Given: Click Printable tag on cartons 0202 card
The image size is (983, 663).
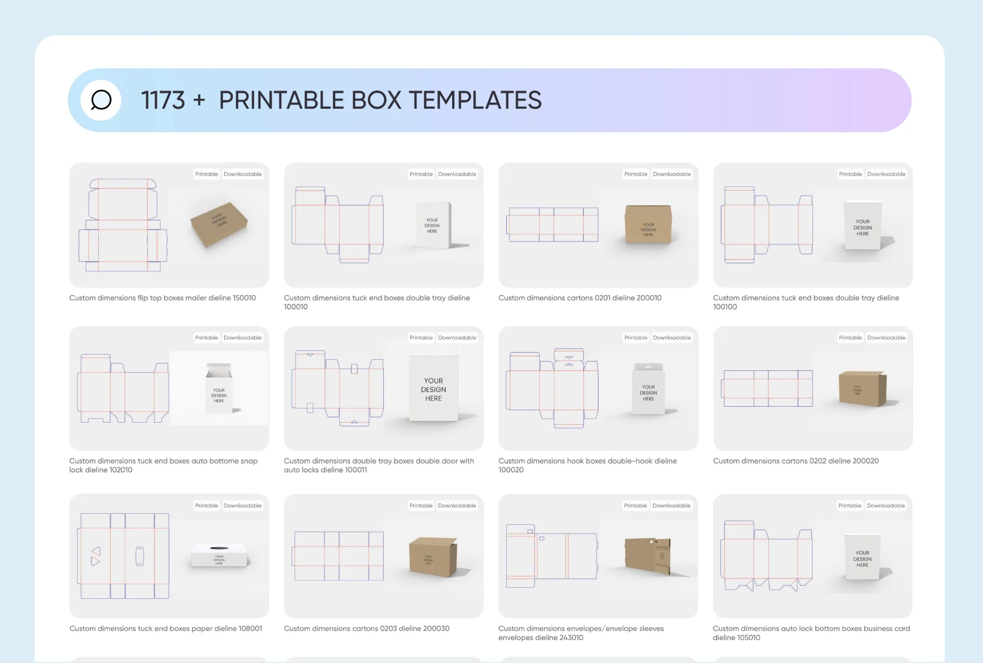Looking at the screenshot, I should click(x=850, y=337).
